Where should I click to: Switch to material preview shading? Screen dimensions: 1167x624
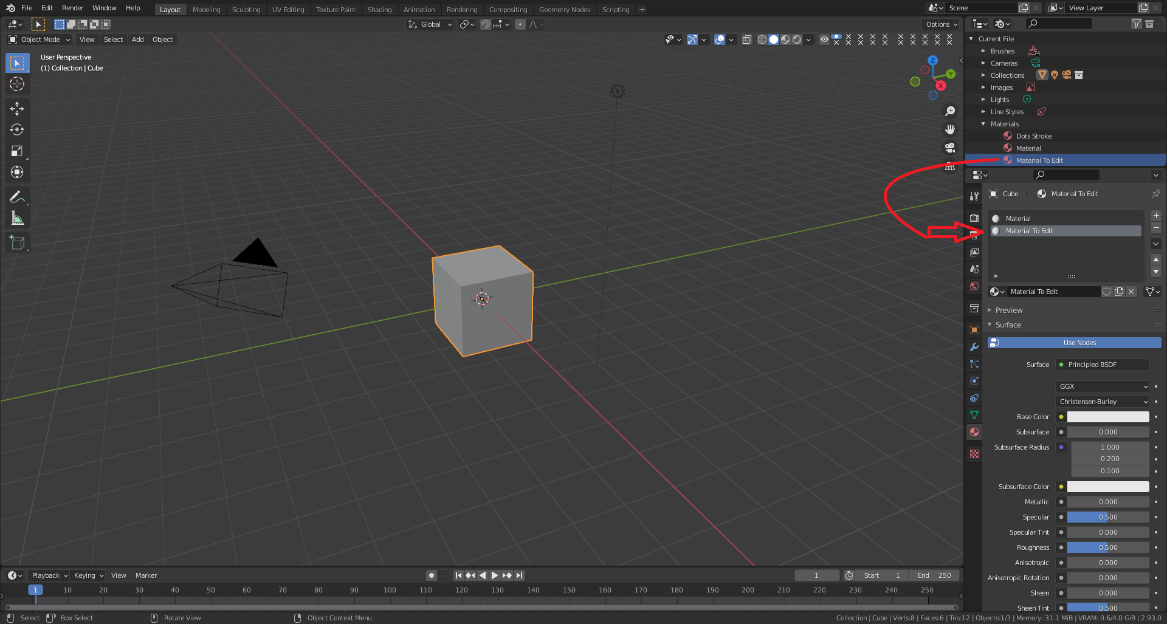pos(785,39)
